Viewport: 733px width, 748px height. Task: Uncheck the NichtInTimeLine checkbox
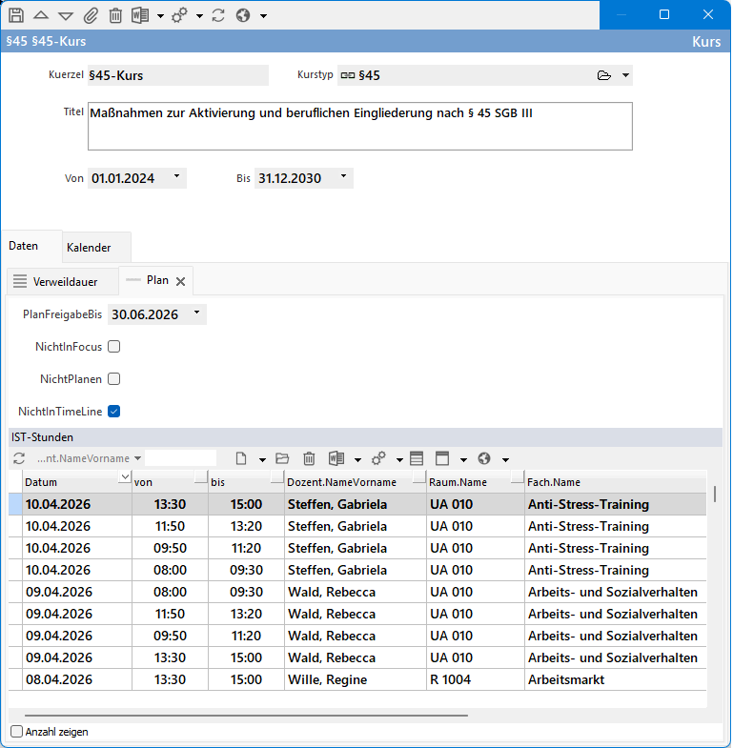point(113,412)
